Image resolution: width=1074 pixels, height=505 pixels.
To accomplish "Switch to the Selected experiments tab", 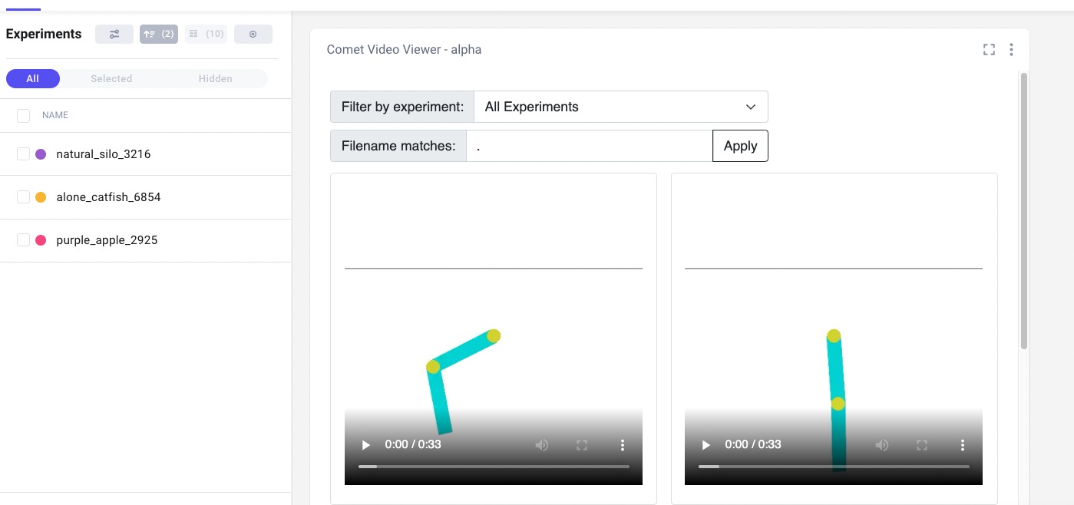I will click(111, 78).
